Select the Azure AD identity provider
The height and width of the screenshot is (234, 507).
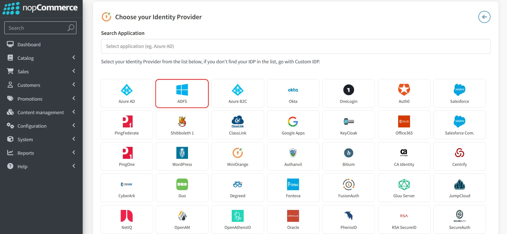point(127,93)
